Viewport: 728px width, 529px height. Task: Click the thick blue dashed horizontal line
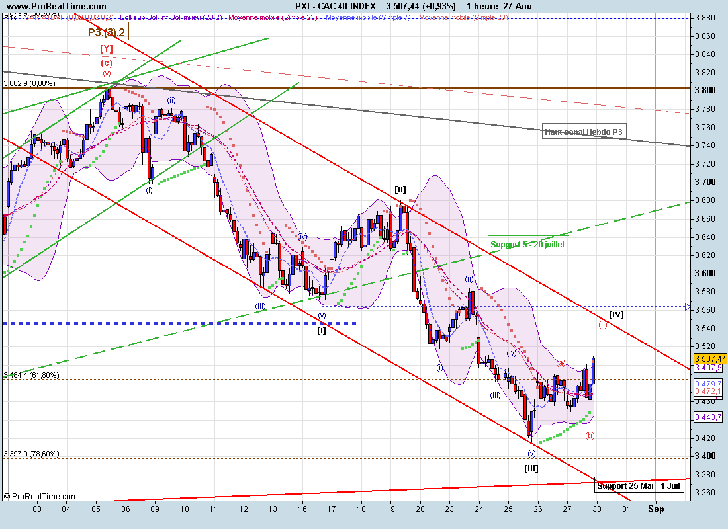tap(179, 323)
